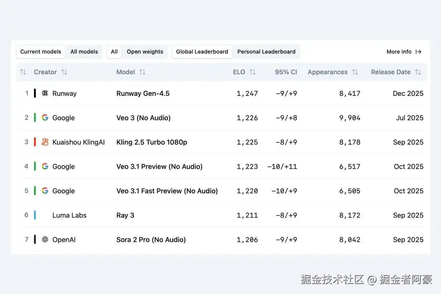This screenshot has width=441, height=294.
Task: Click the rank number 7
Action: [26, 239]
